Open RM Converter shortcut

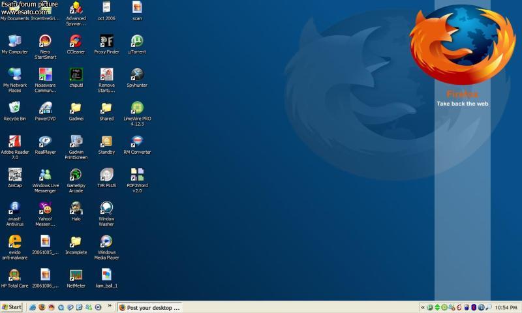pyautogui.click(x=137, y=144)
